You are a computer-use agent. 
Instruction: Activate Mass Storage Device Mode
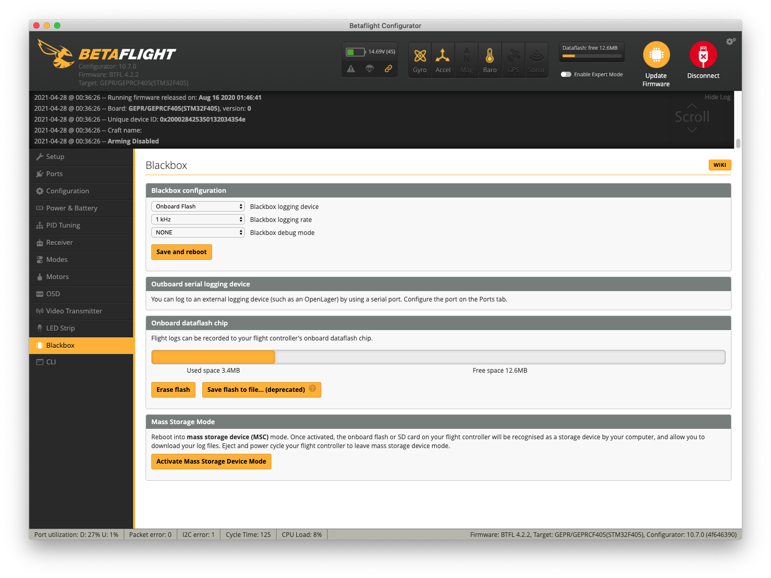point(211,461)
